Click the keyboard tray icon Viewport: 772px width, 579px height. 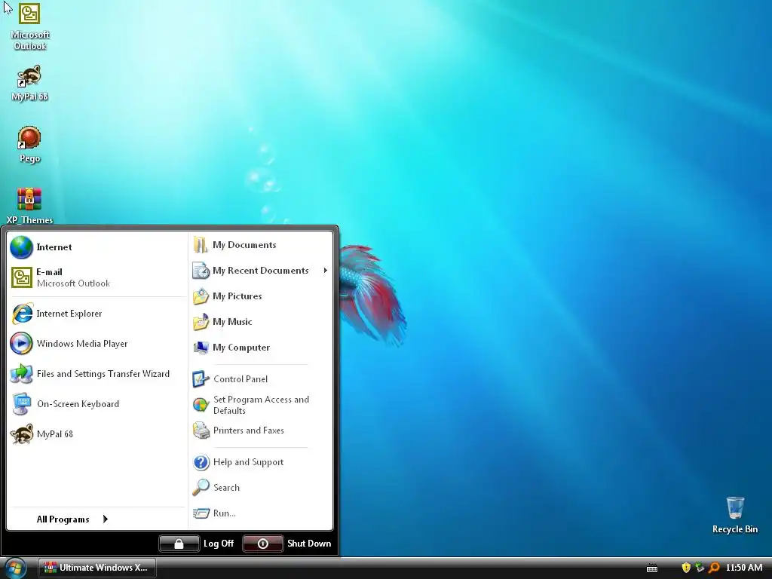[x=652, y=568]
